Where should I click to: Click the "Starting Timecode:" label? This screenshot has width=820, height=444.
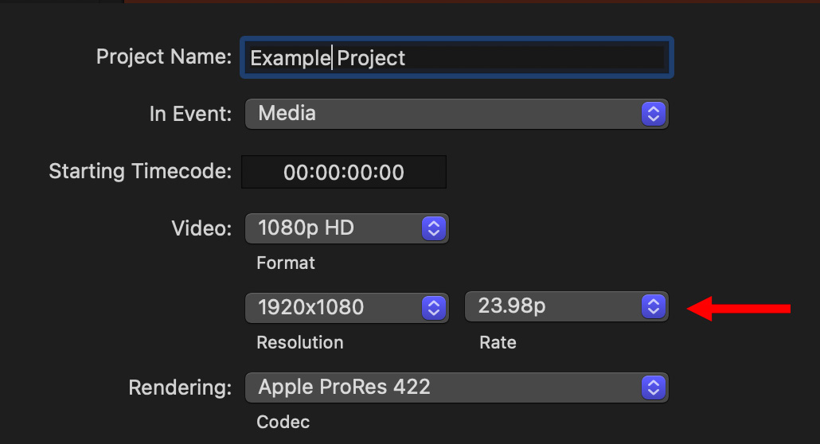pyautogui.click(x=140, y=171)
